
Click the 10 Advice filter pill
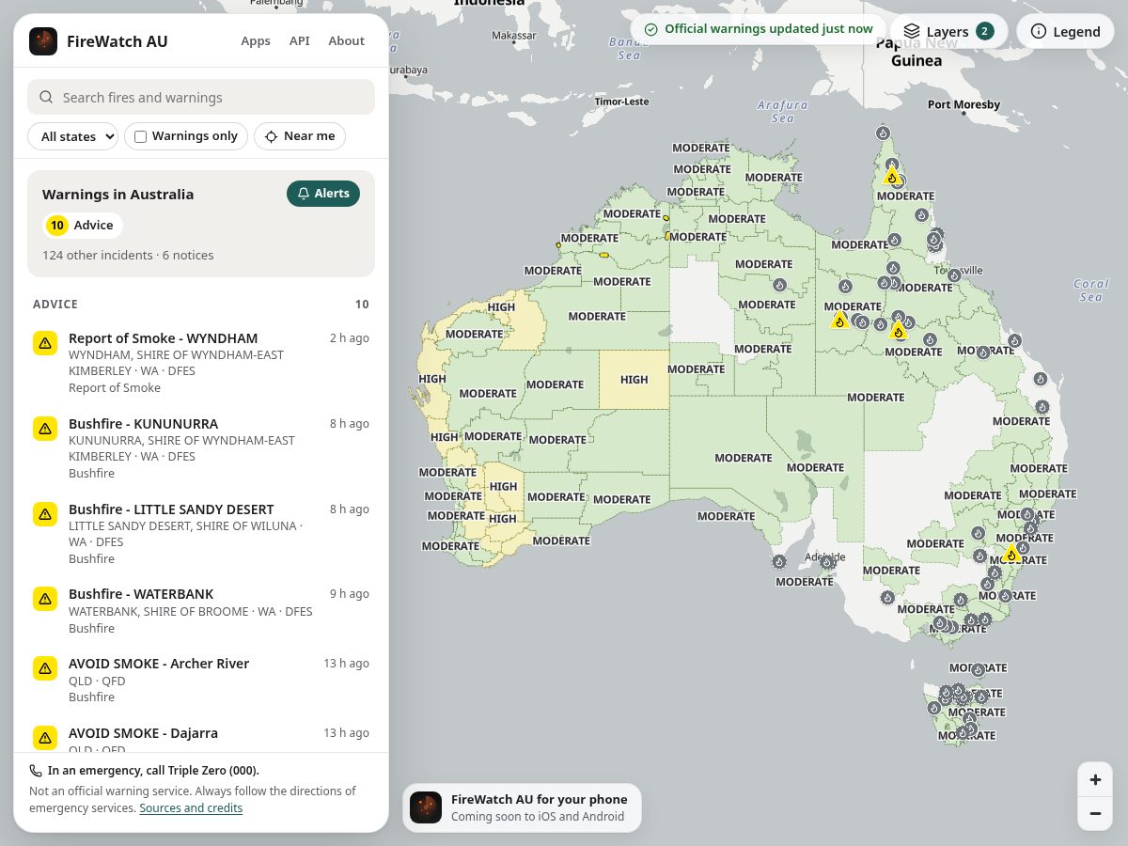[x=83, y=226]
